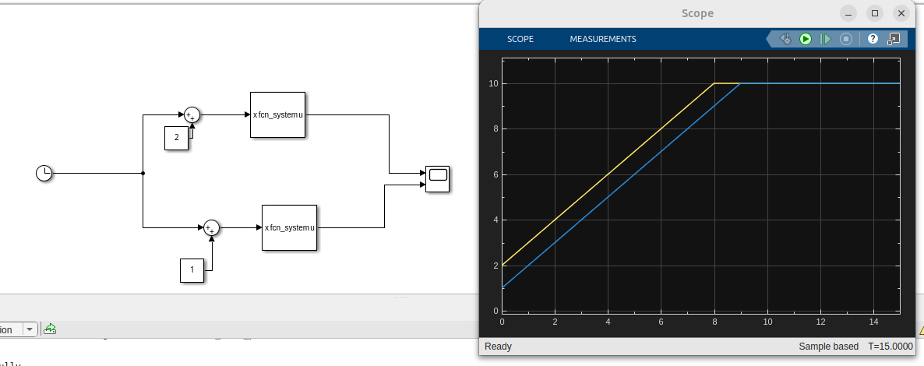The width and height of the screenshot is (924, 366).
Task: Click the Stop simulation button in Scope
Action: coord(845,39)
